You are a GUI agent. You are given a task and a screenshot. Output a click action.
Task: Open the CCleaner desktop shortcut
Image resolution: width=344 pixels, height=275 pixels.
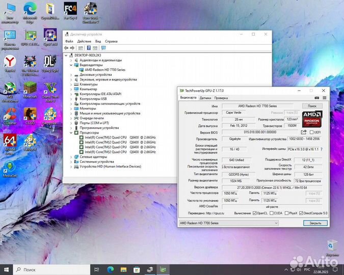click(x=10, y=116)
